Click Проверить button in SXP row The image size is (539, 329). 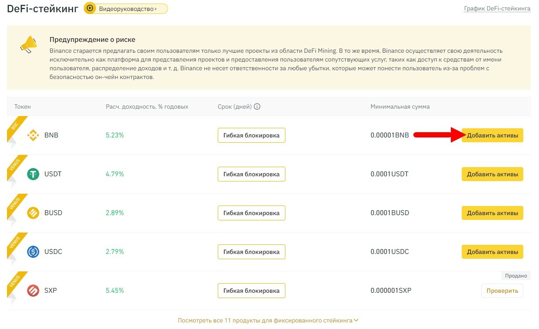click(x=502, y=291)
